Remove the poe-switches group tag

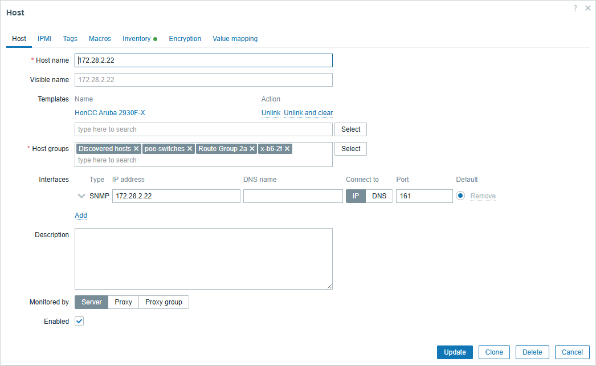click(190, 149)
